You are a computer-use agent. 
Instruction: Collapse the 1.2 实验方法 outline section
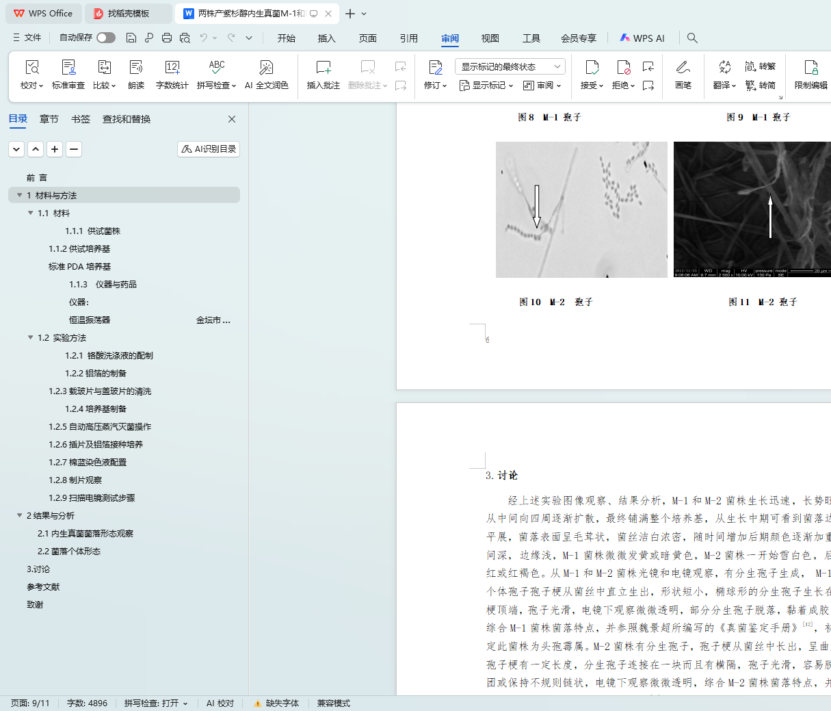pos(31,337)
